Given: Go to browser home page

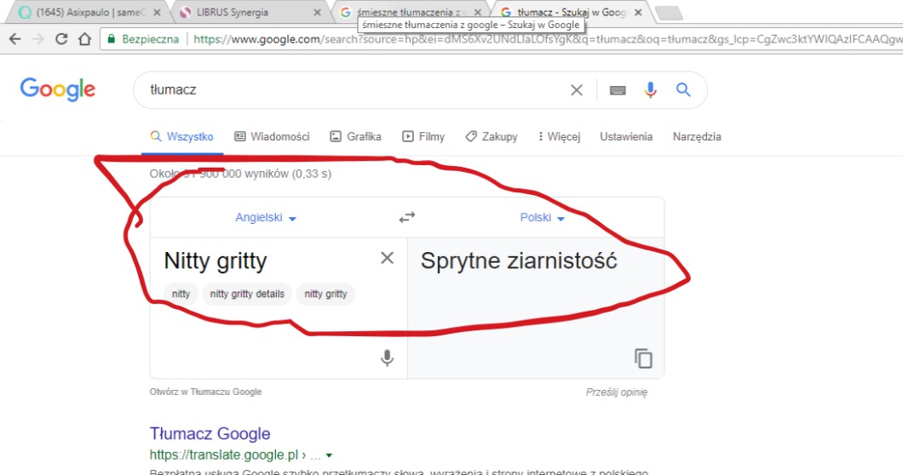Looking at the screenshot, I should tap(84, 39).
